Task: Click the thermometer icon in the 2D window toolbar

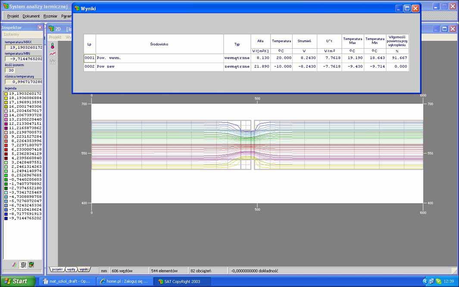Action: point(53,46)
